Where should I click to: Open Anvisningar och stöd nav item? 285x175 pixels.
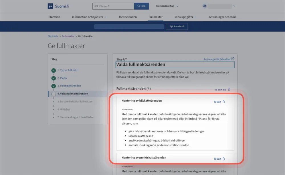coord(222,17)
